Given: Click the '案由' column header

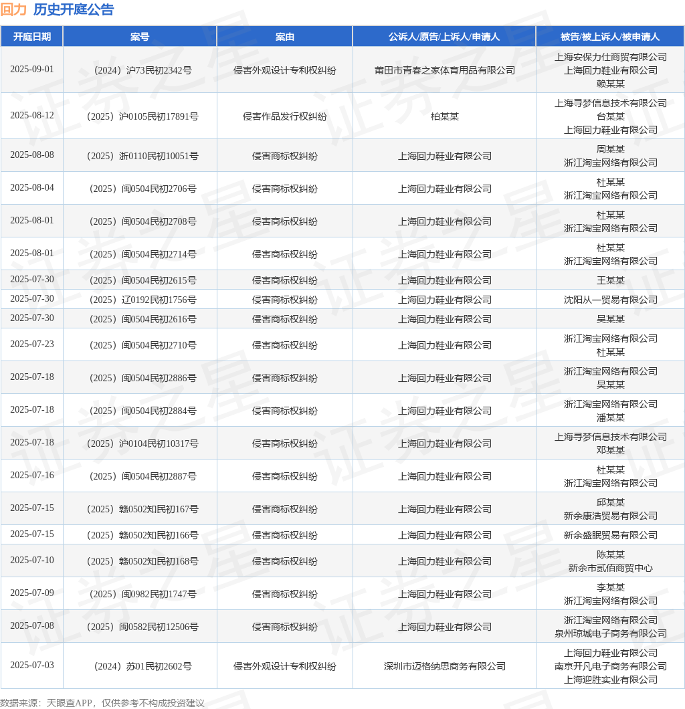Looking at the screenshot, I should [285, 37].
